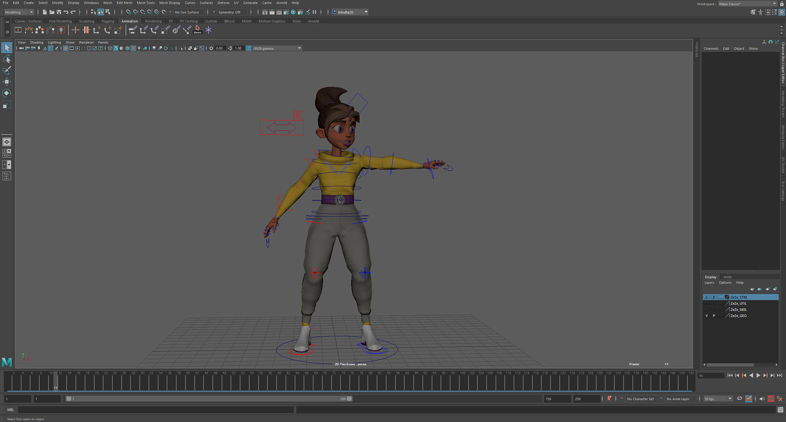Open the Deform menu
786x422 pixels.
click(x=223, y=3)
